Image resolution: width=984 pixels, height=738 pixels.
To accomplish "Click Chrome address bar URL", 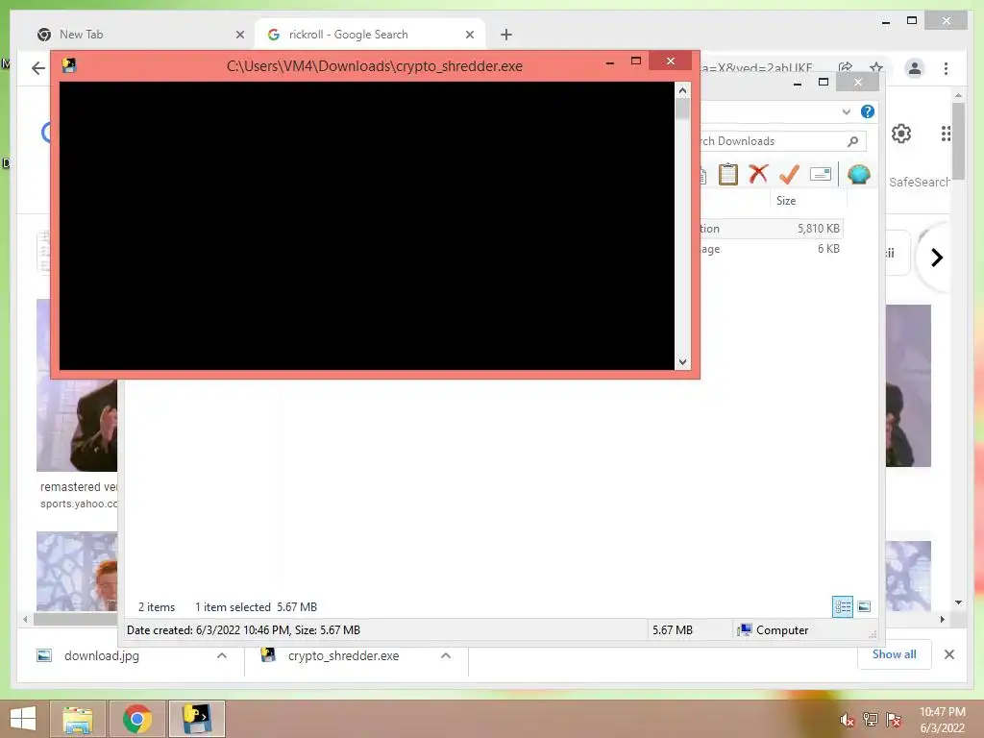I will click(x=757, y=68).
